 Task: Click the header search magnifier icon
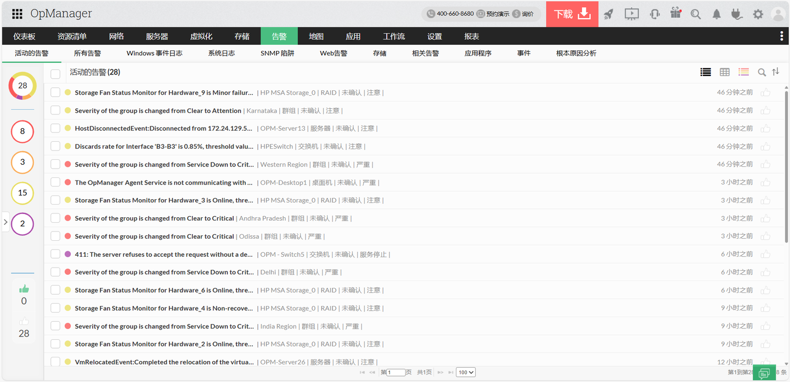click(696, 14)
